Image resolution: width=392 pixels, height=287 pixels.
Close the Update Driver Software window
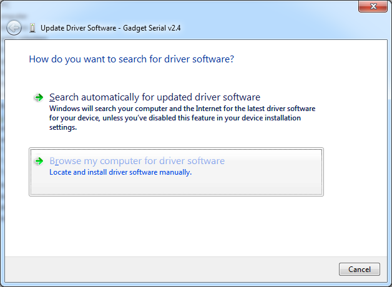click(x=373, y=6)
